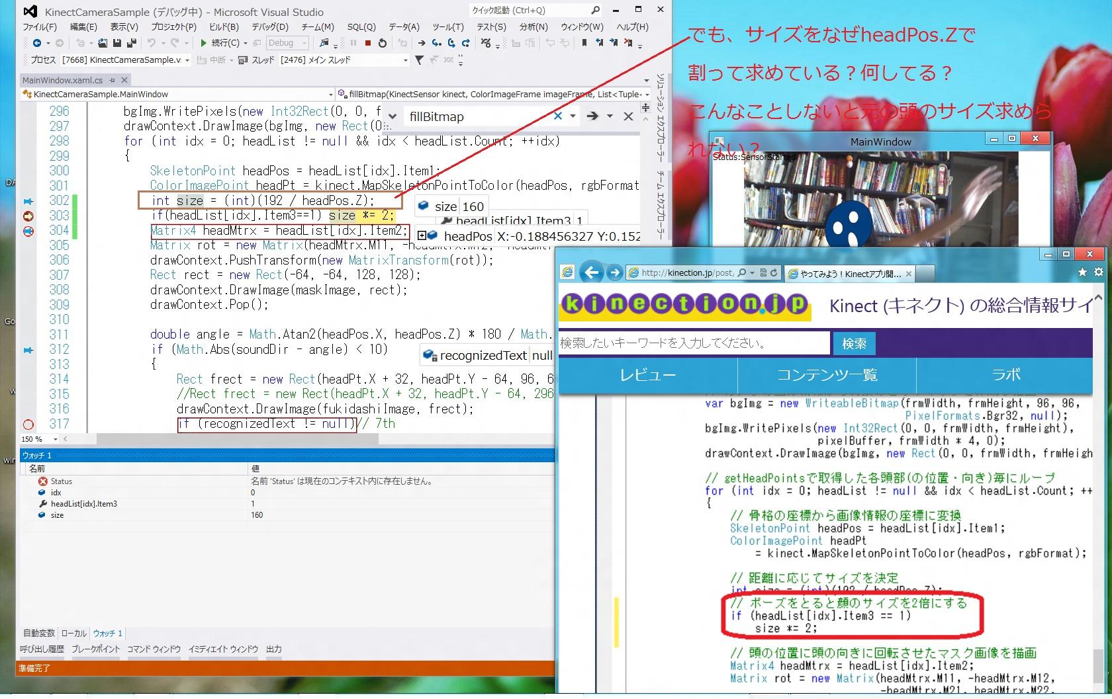Open the デバッグ(D) menu
Screen dimensions: 1112x699
point(270,27)
